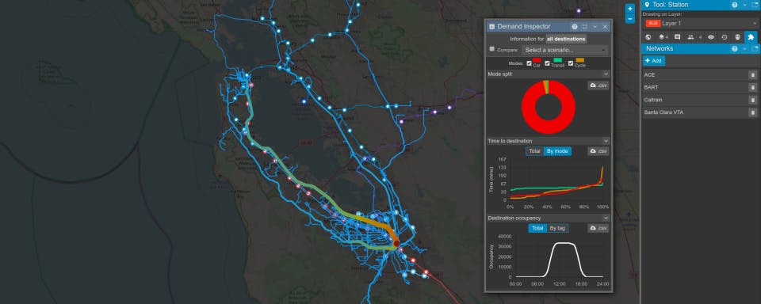Collapse the Tool: Station panel
The height and width of the screenshot is (304, 761).
[x=745, y=5]
